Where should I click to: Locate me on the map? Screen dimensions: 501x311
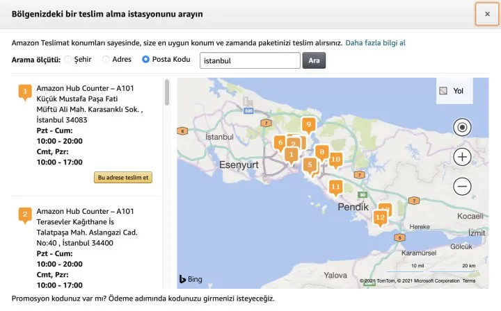(x=462, y=128)
